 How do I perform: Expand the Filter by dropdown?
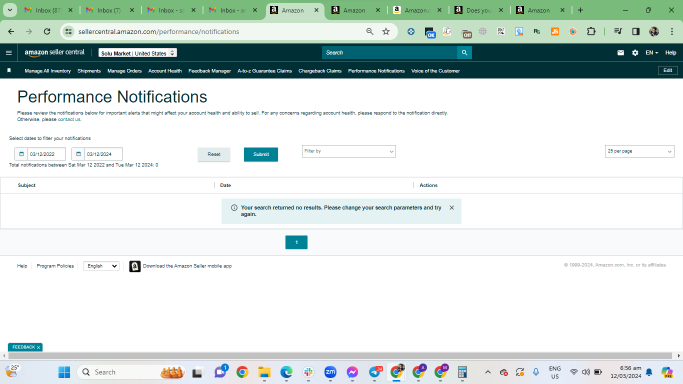pos(349,151)
